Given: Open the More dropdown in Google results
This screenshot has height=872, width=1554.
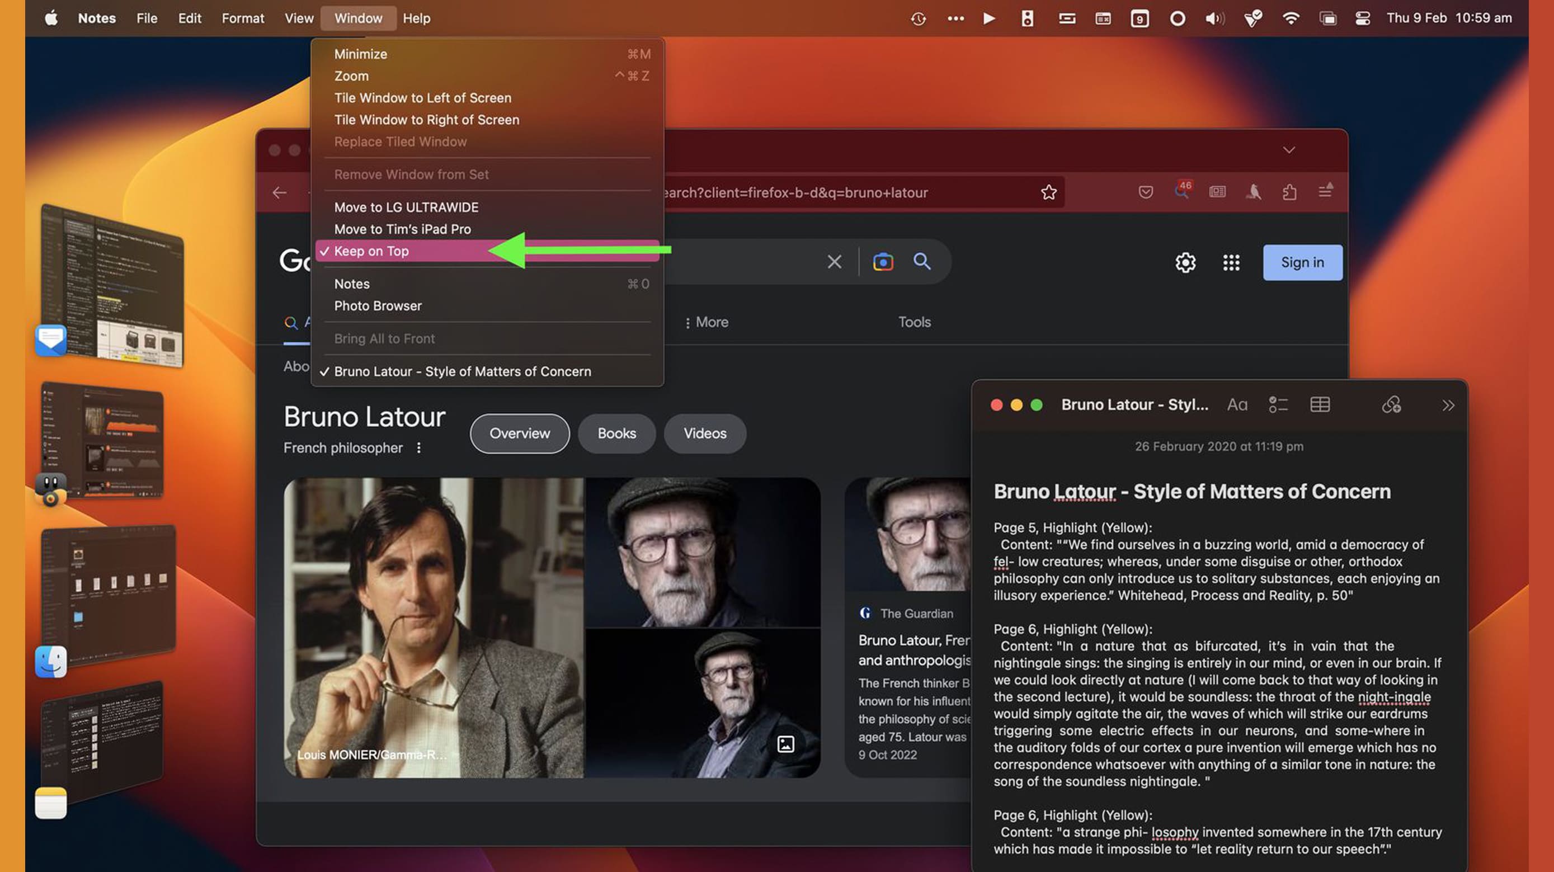Looking at the screenshot, I should pos(706,322).
